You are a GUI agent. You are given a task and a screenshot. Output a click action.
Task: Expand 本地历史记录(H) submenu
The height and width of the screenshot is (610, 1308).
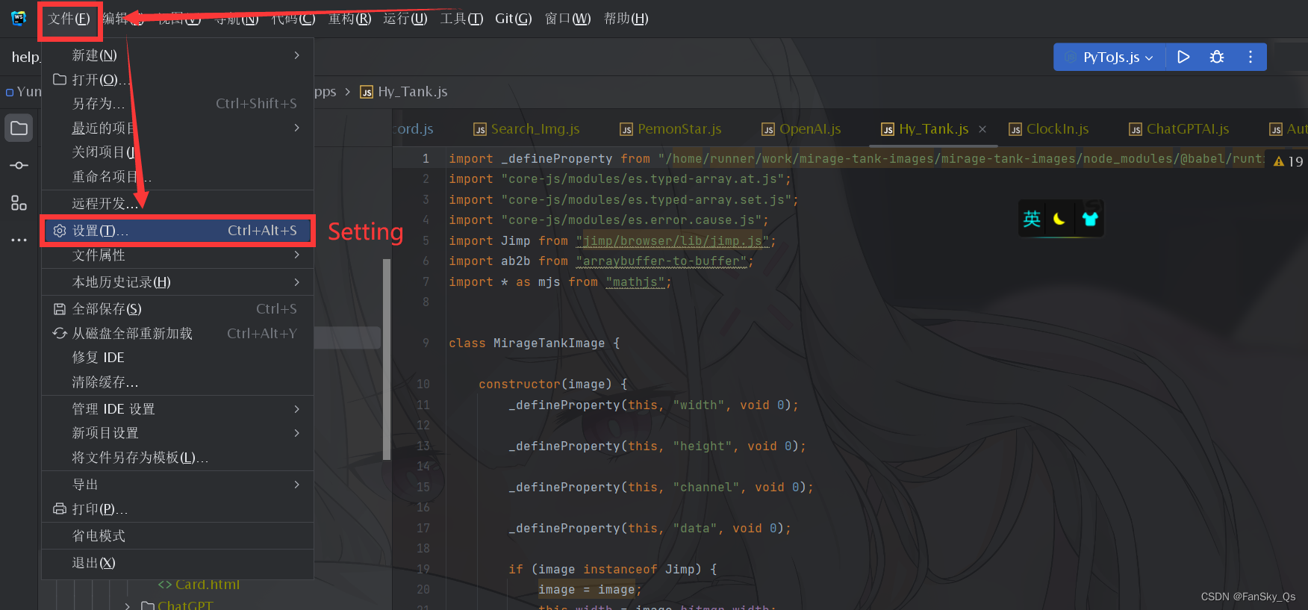pos(178,282)
